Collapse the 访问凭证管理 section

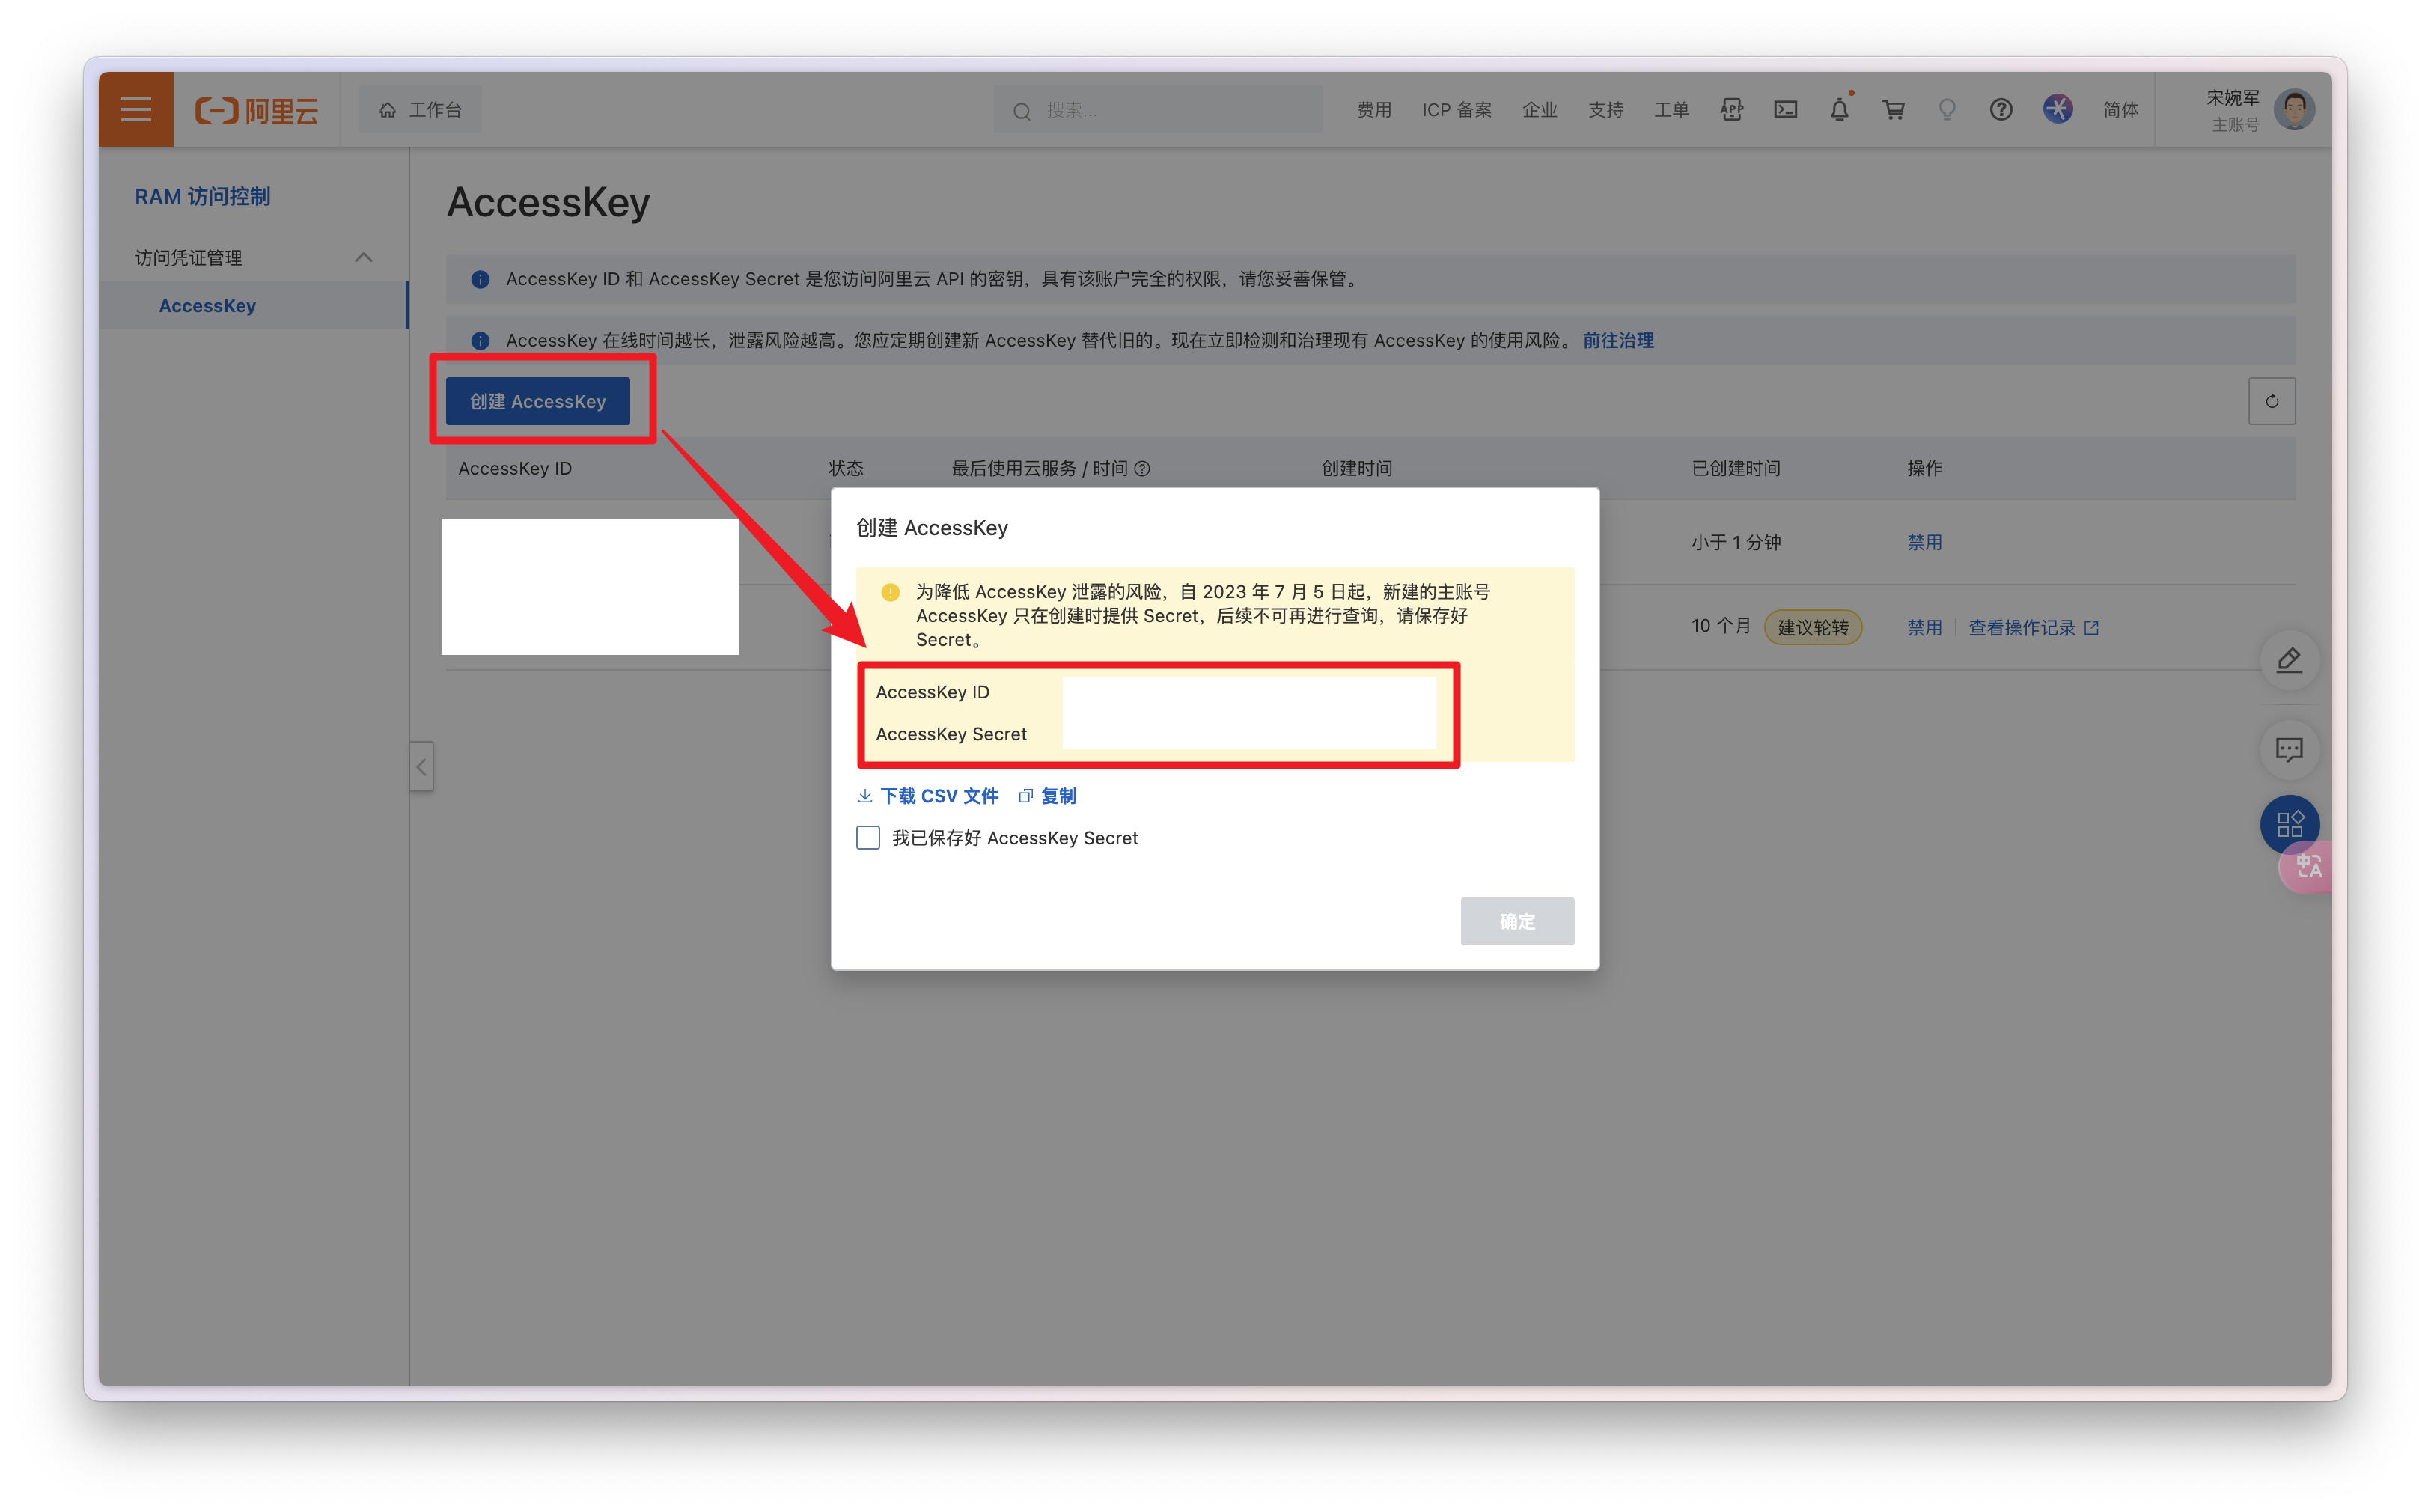pyautogui.click(x=364, y=258)
